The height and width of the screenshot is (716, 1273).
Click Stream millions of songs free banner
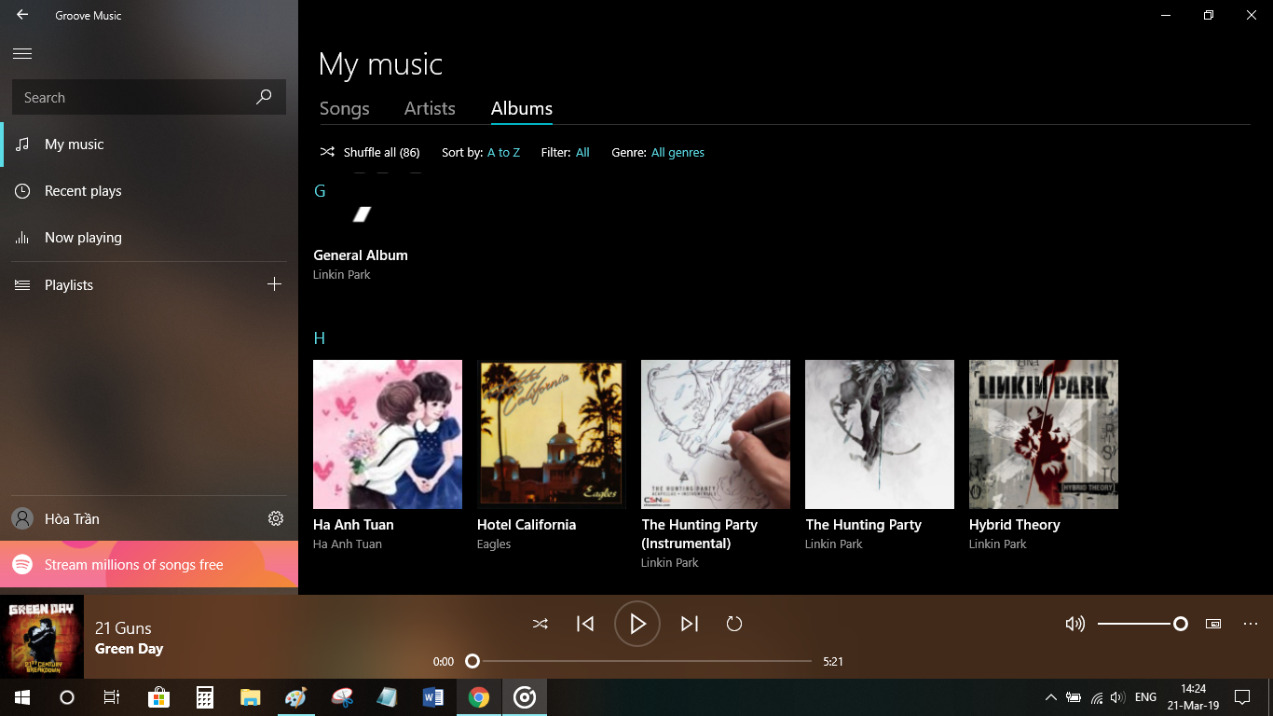click(133, 565)
